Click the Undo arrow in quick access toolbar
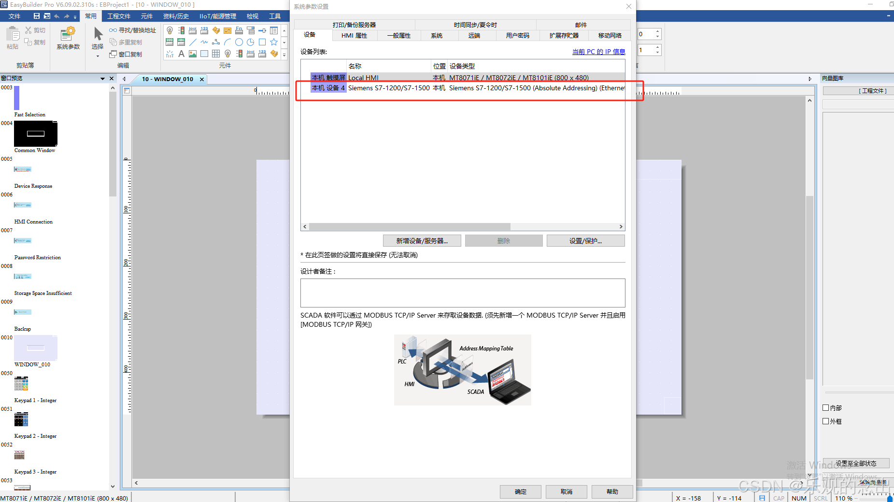Viewport: 894px width, 502px height. coord(57,16)
